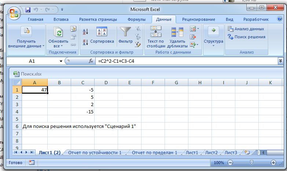Open the Сортировка dialog
The height and width of the screenshot is (171, 287).
[x=102, y=35]
